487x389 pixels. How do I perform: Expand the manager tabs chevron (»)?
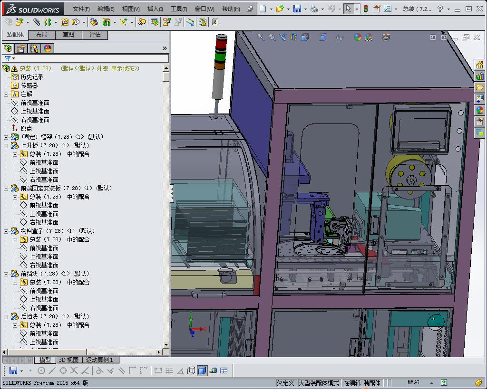pyautogui.click(x=165, y=48)
